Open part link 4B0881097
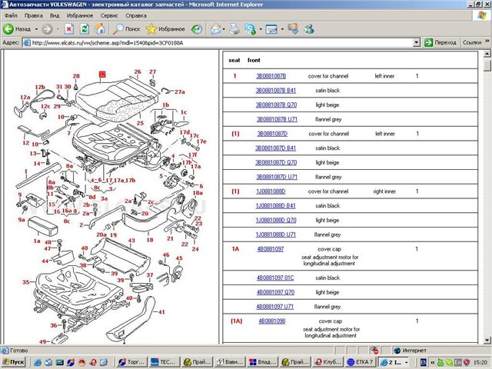The width and height of the screenshot is (492, 369). (270, 249)
